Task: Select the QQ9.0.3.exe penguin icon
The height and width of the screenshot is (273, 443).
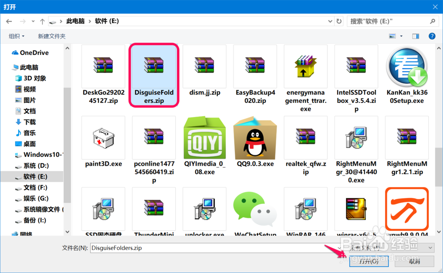Action: pyautogui.click(x=255, y=137)
